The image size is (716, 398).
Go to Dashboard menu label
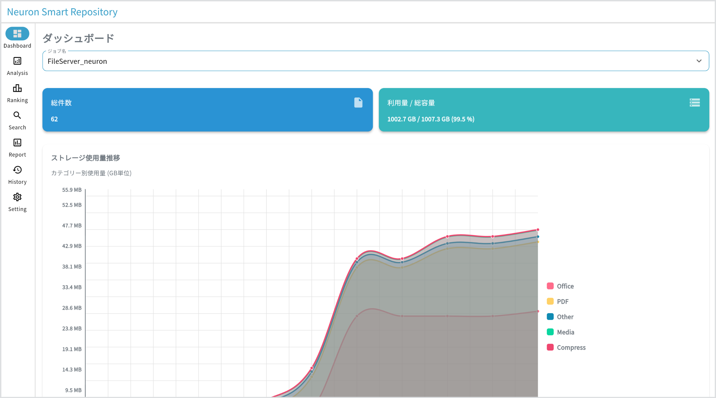17,46
